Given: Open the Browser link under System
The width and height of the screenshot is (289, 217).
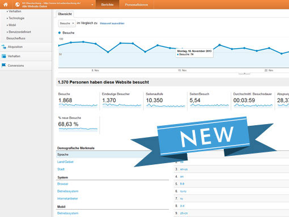Looking at the screenshot, I should 63,184.
